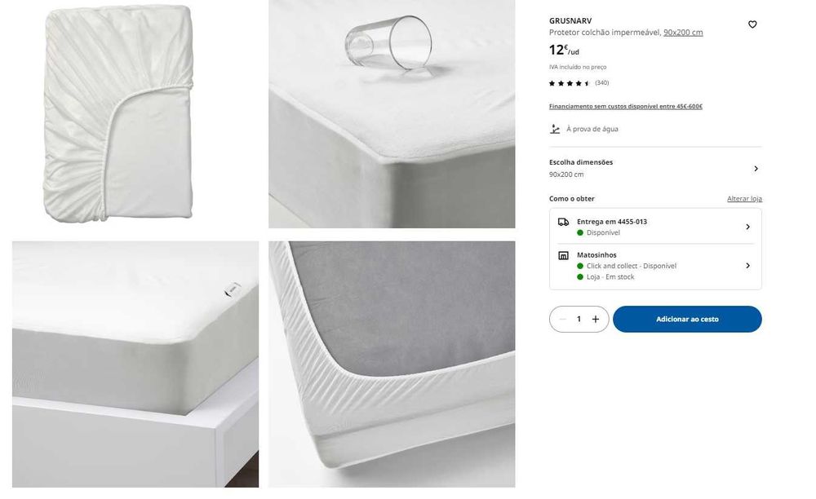Click the quantity number field
The height and width of the screenshot is (499, 816).
(579, 319)
